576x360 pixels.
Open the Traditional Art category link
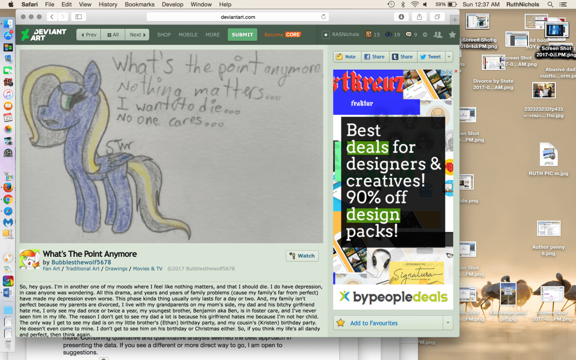[82, 269]
